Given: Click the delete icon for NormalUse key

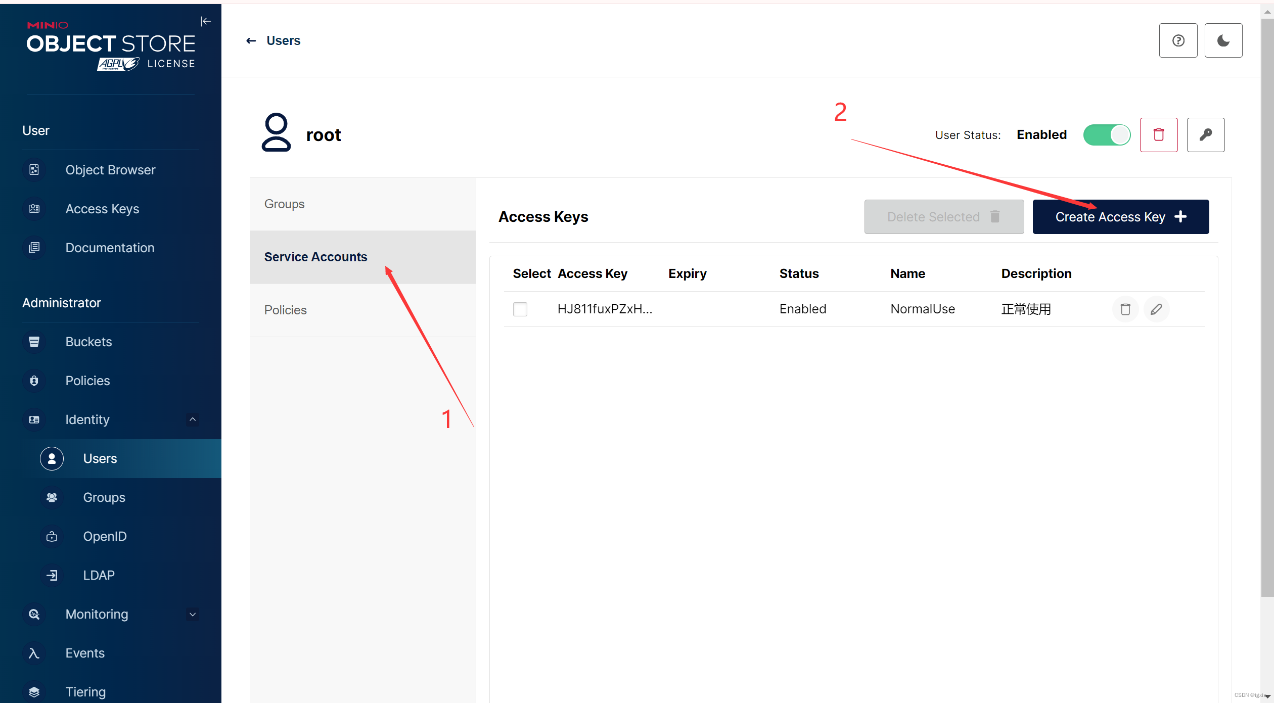Looking at the screenshot, I should click(x=1125, y=309).
